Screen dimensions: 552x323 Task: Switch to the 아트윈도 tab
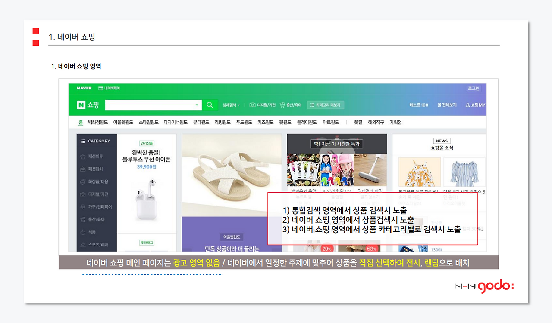coord(331,122)
